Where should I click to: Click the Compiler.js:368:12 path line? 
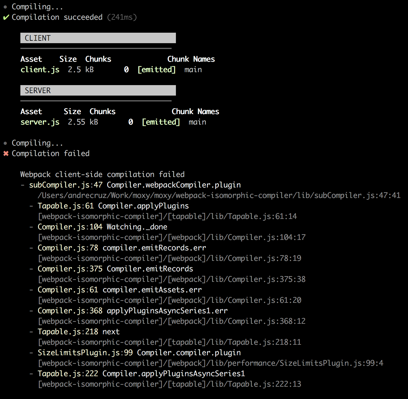(x=172, y=321)
